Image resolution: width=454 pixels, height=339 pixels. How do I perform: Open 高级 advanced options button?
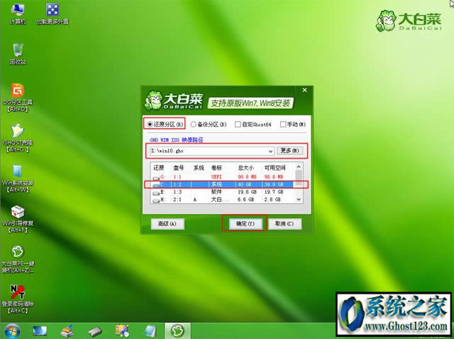pyautogui.click(x=168, y=224)
